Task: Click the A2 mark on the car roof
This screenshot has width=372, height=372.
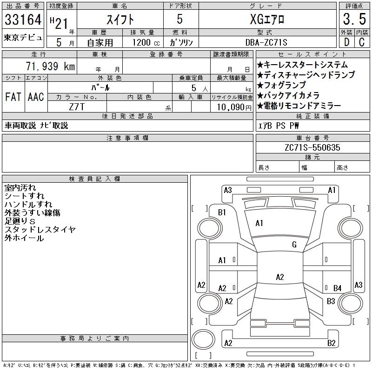Action: [280, 277]
